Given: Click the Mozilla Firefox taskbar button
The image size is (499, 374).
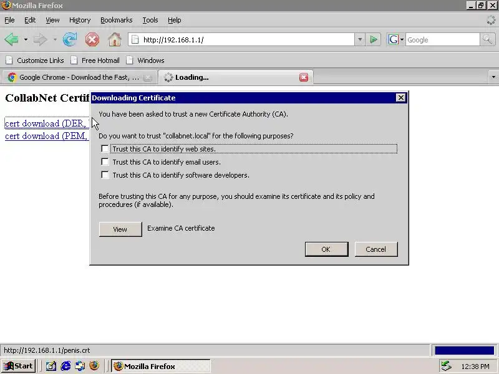Looking at the screenshot, I should (x=161, y=367).
